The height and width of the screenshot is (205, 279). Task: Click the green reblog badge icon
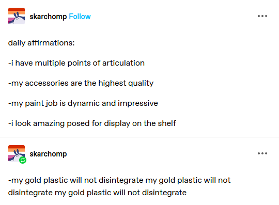[23, 160]
